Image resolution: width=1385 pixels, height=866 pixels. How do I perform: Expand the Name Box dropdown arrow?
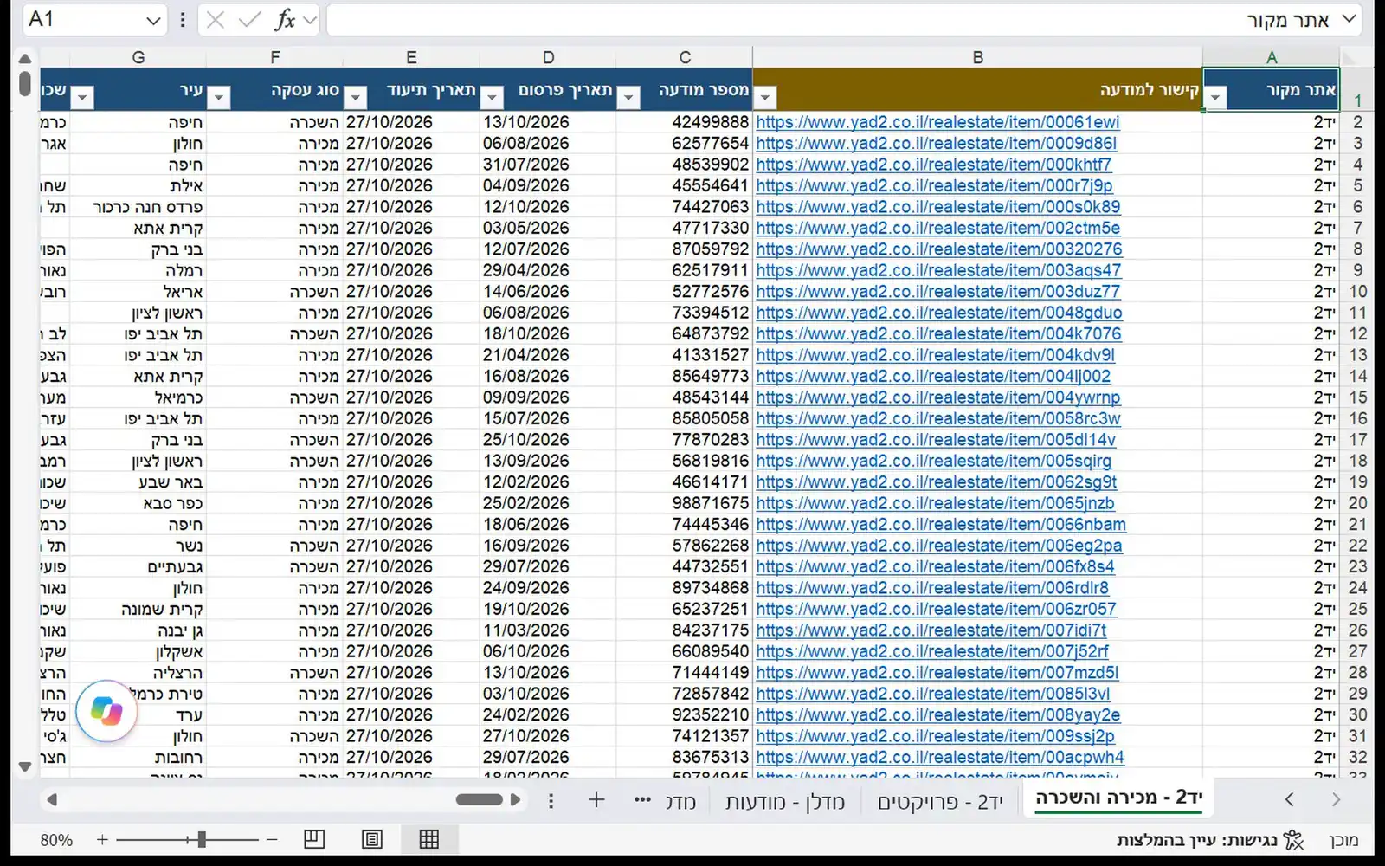click(153, 20)
